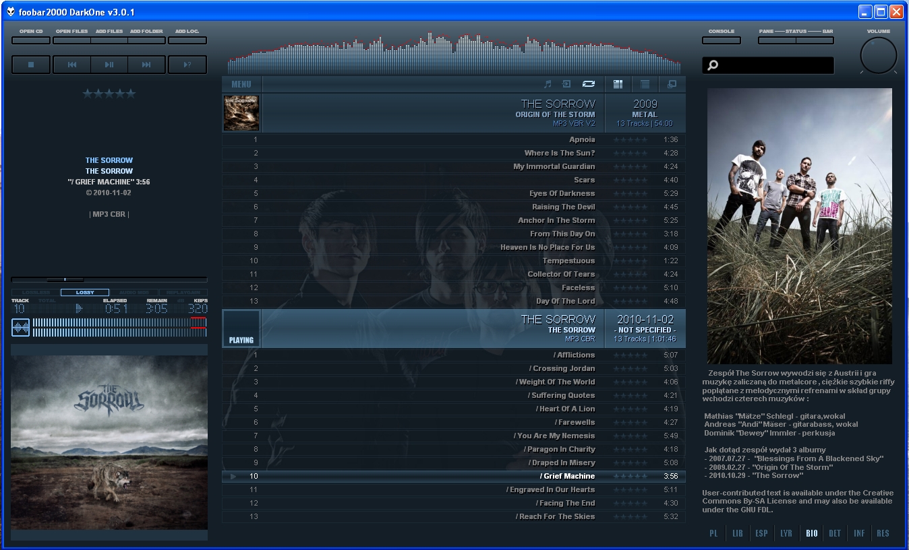This screenshot has height=550, width=909.
Task: Rate 'Scars' using its row stars
Action: (x=630, y=180)
